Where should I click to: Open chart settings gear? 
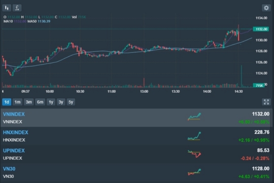coord(266,8)
